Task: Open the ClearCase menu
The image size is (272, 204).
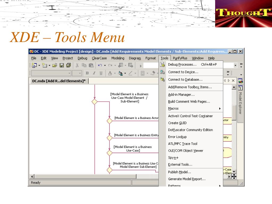Action: point(99,58)
